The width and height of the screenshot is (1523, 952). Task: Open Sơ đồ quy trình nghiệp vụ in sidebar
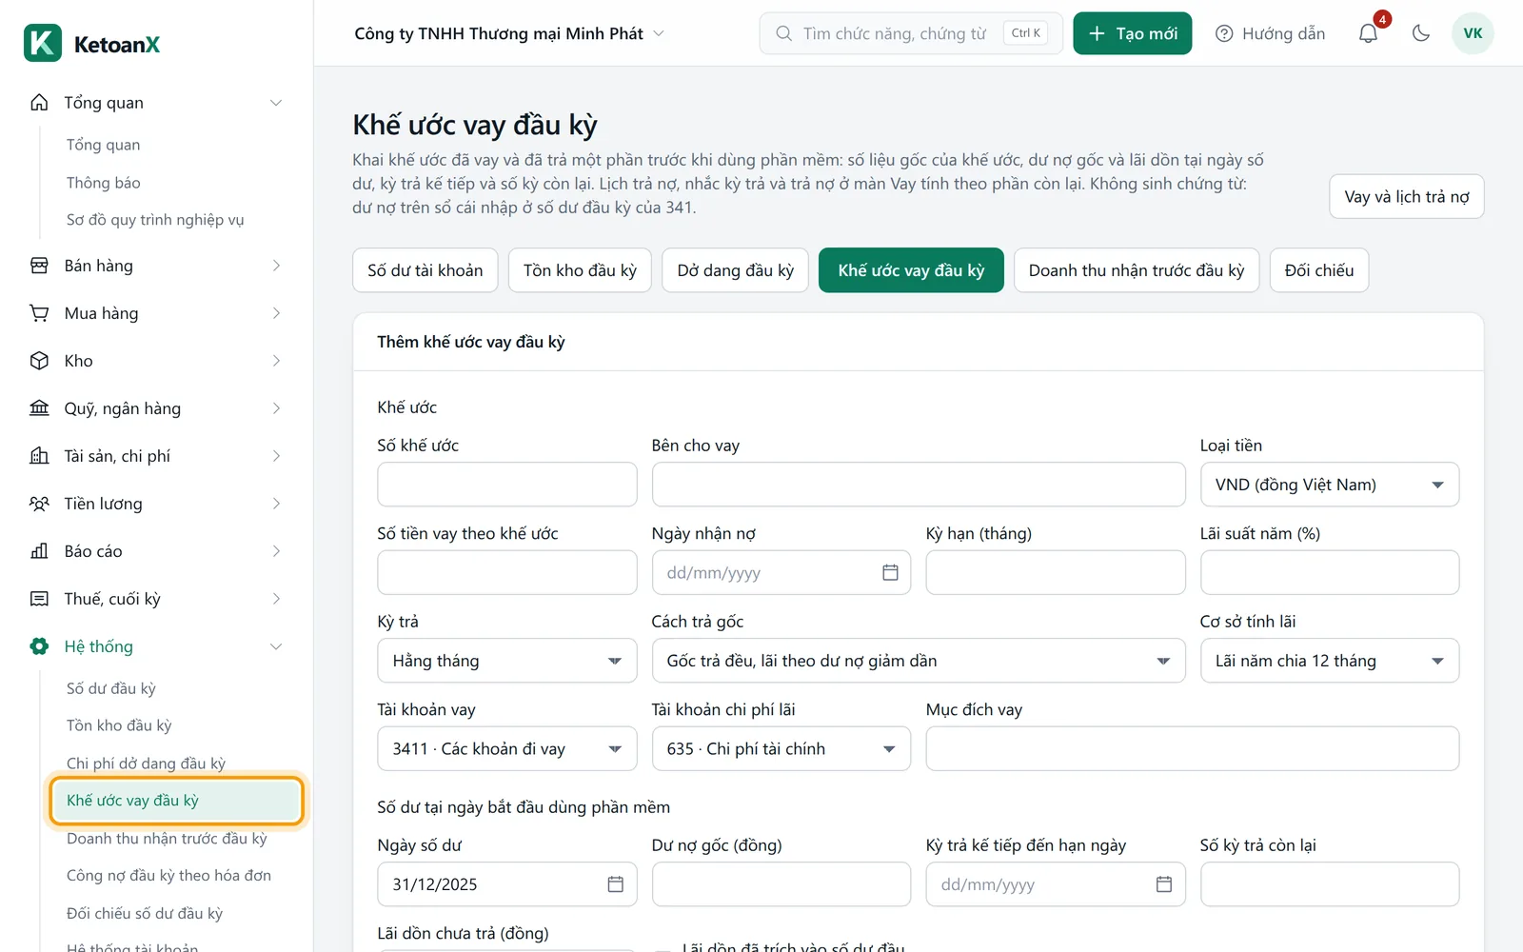155,220
